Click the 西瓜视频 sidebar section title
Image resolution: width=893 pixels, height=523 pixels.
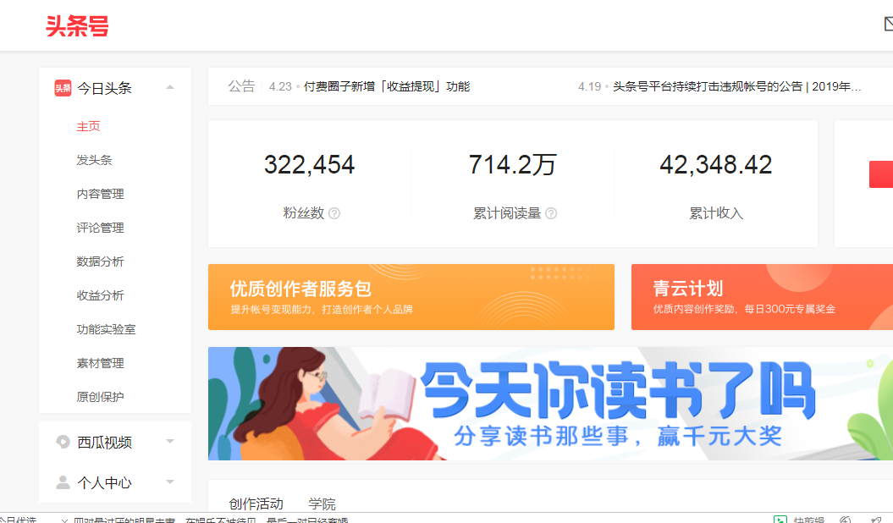(x=104, y=443)
